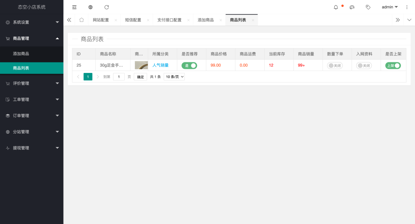Click the 商品管理 cart icon
The height and width of the screenshot is (224, 415).
8,38
